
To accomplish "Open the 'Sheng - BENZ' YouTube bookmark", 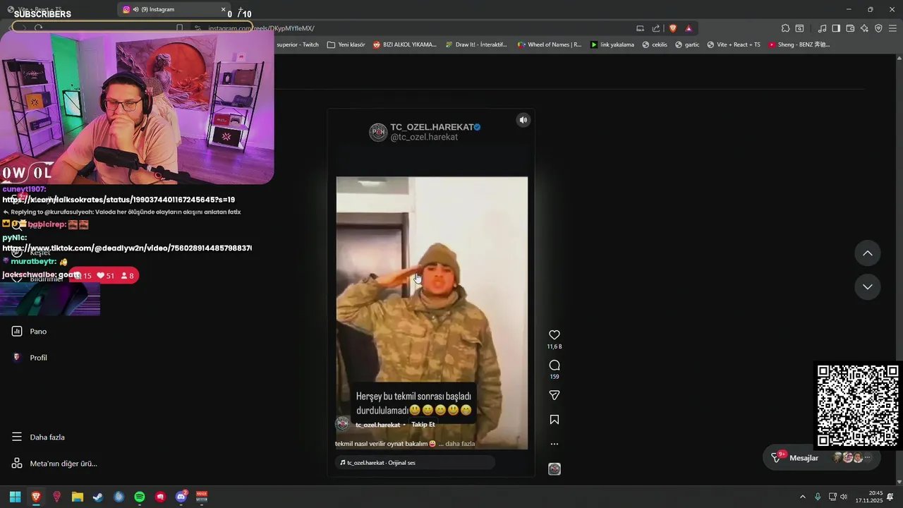I will [799, 44].
